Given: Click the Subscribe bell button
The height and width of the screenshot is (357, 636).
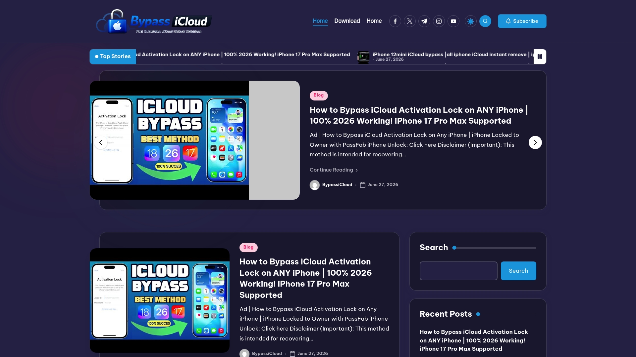Looking at the screenshot, I should click(x=522, y=21).
